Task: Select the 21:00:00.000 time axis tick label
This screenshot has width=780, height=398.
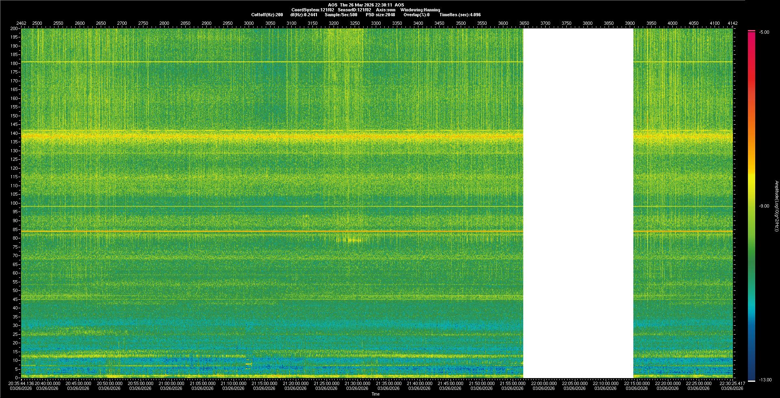Action: [x=171, y=383]
